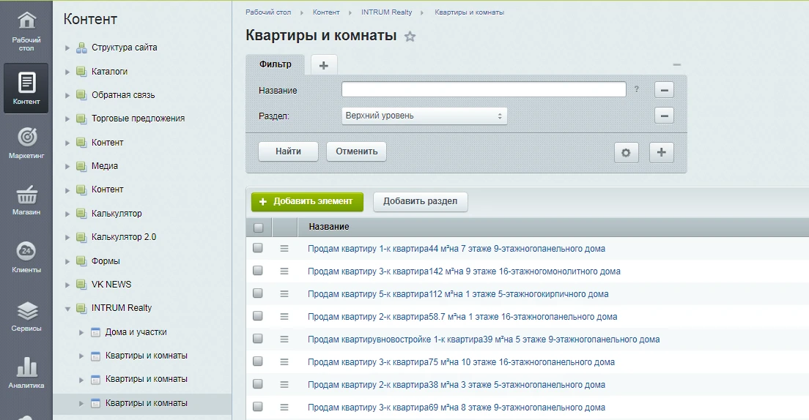Select Калькулятор 2.0 tree item
The height and width of the screenshot is (420, 809).
point(124,237)
